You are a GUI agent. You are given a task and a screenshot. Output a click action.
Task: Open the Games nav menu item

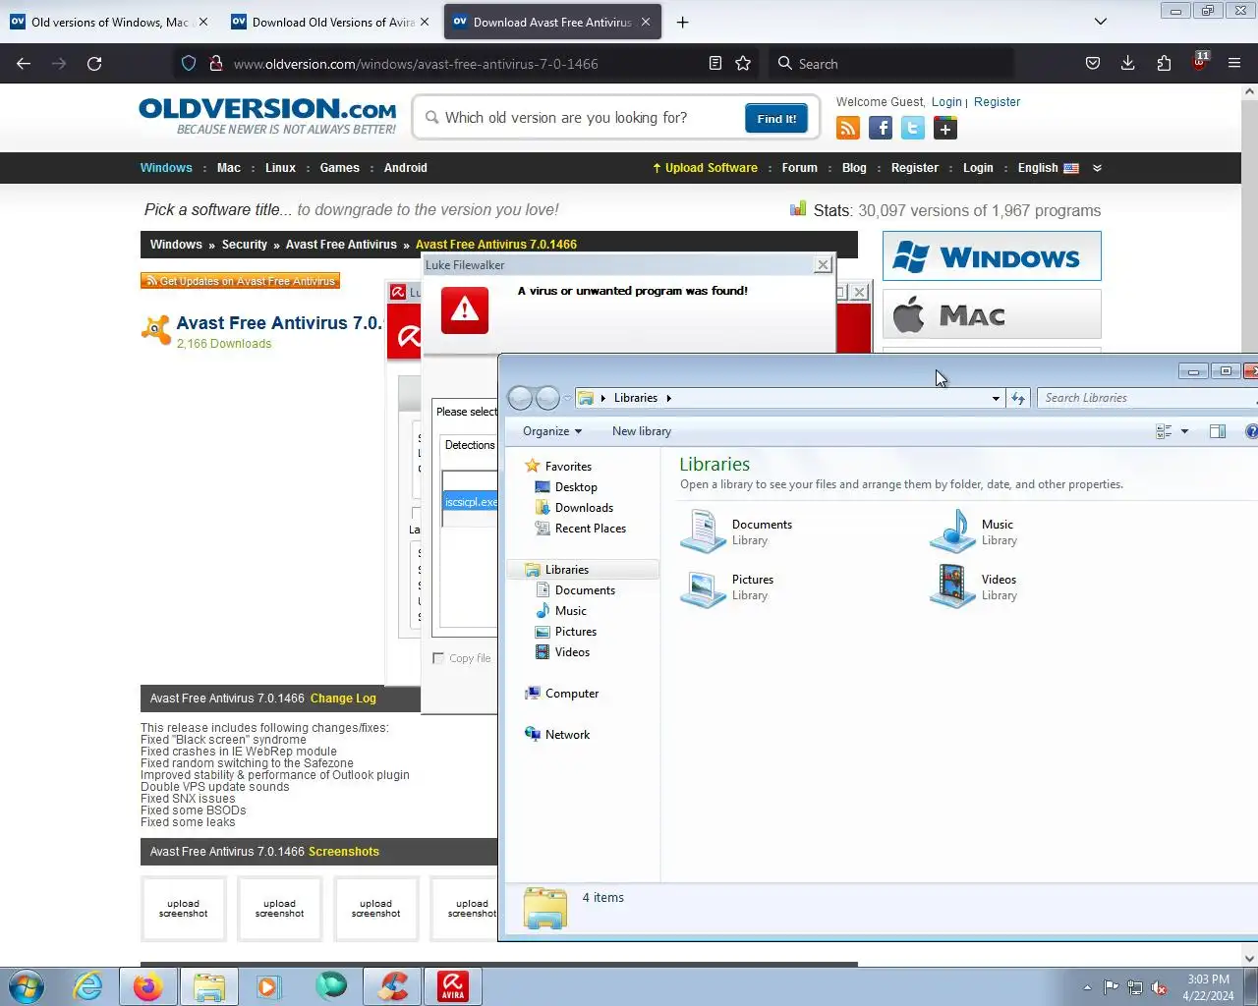tap(339, 168)
